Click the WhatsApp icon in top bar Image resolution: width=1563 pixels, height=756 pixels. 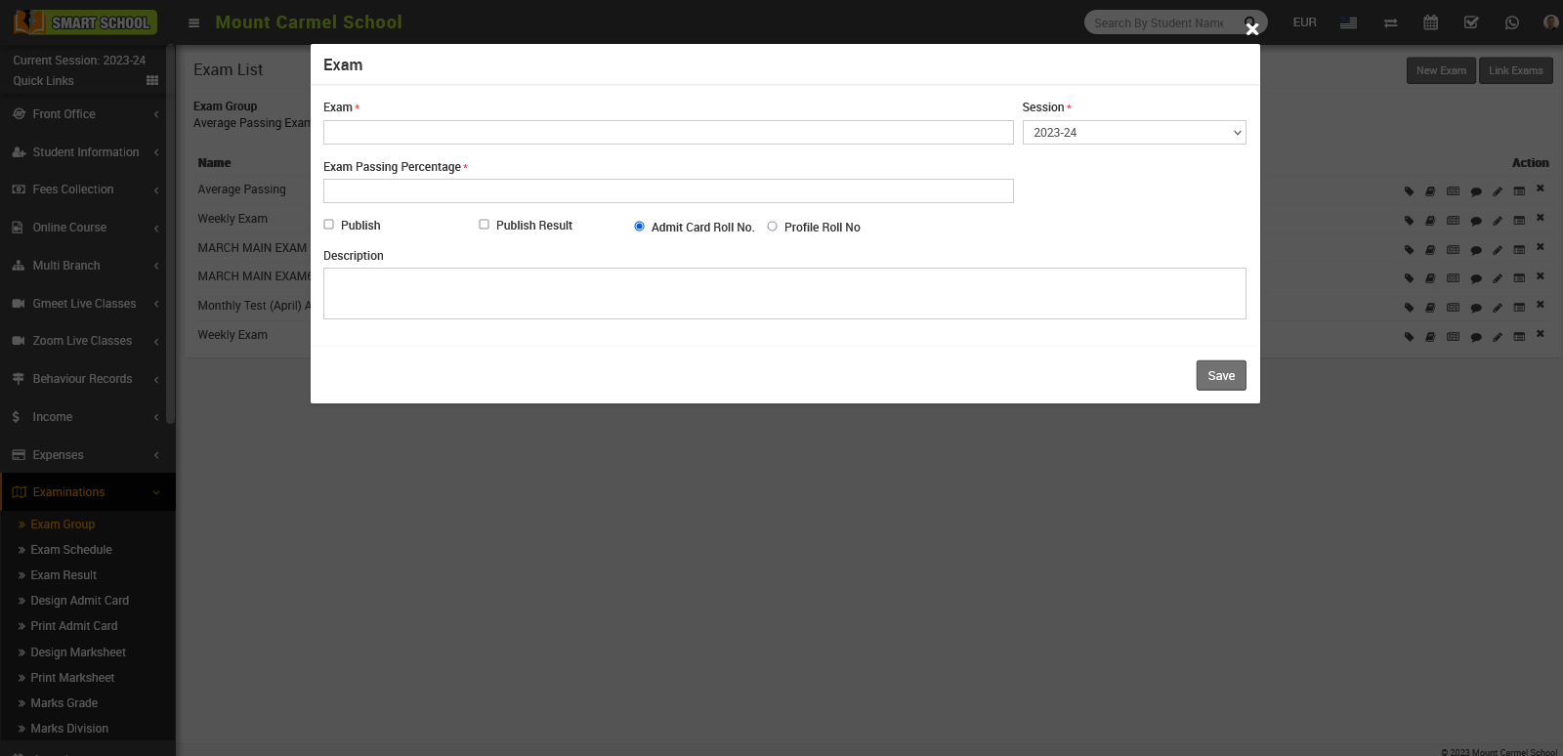click(1511, 22)
